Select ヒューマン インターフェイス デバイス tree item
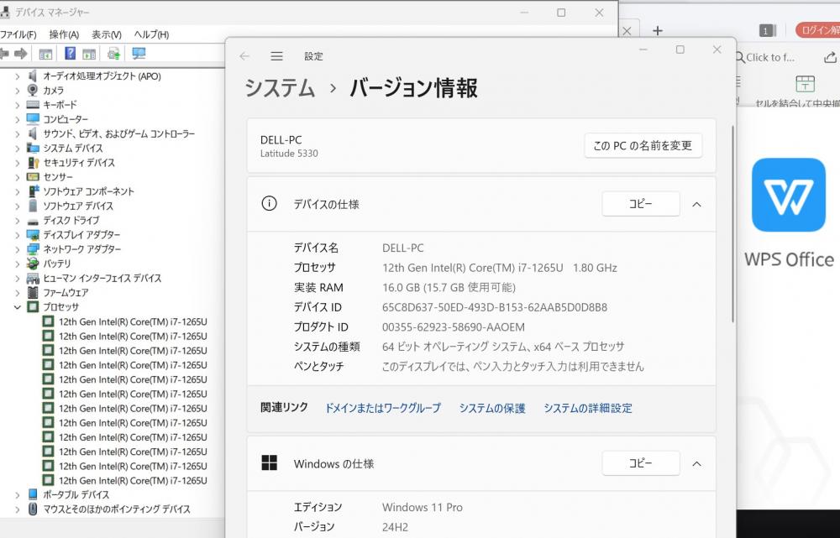The image size is (840, 538). (102, 278)
